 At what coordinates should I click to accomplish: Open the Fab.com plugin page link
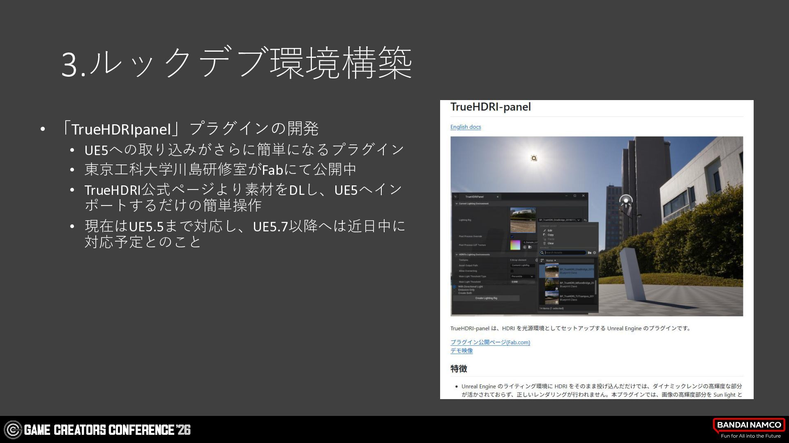[x=490, y=342]
